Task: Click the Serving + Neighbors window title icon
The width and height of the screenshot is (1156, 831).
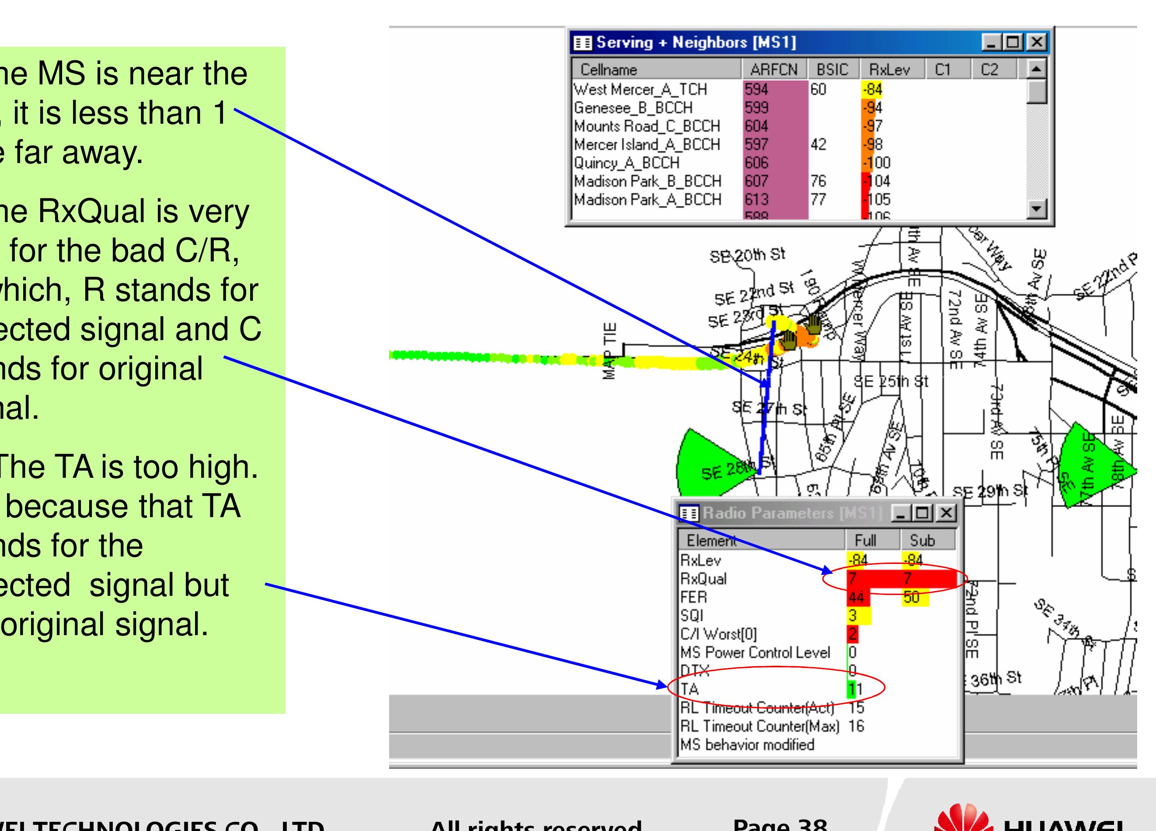Action: click(582, 43)
